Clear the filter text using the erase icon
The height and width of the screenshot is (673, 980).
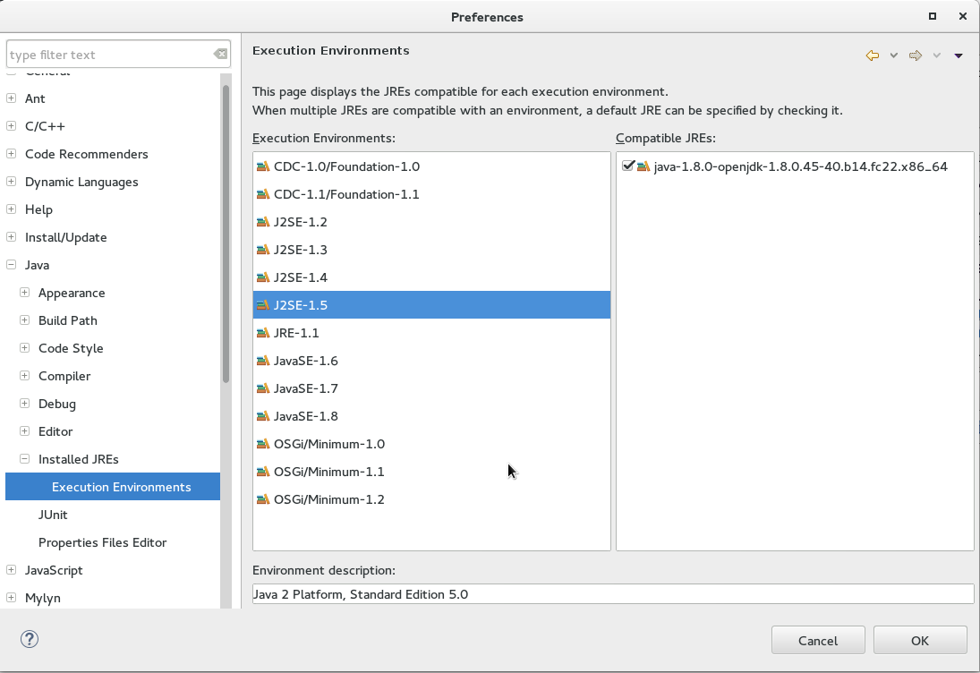coord(220,54)
